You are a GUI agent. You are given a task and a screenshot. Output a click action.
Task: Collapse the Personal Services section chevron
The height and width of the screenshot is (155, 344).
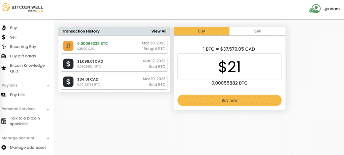coord(48,109)
